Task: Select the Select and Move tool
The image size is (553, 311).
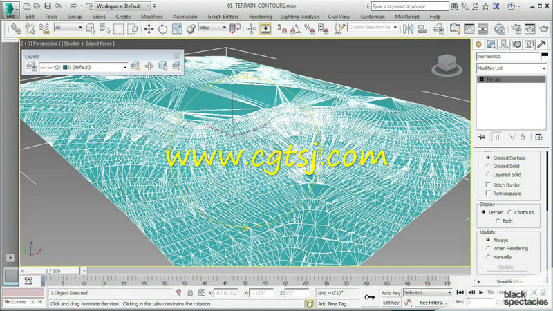Action: click(149, 28)
